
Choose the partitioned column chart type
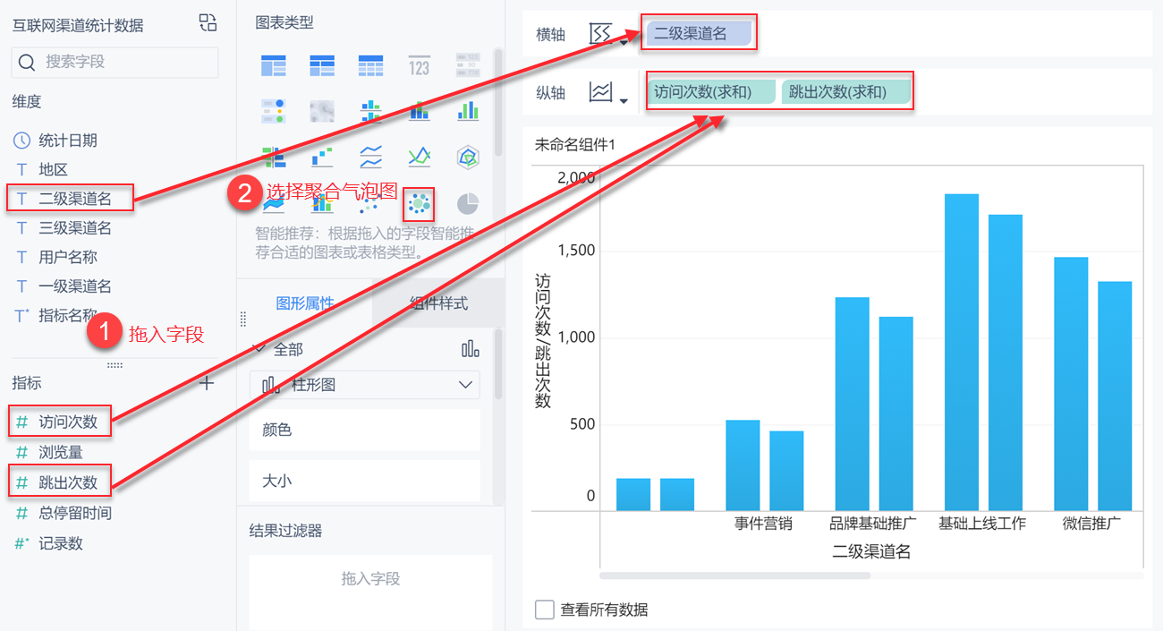[x=370, y=111]
